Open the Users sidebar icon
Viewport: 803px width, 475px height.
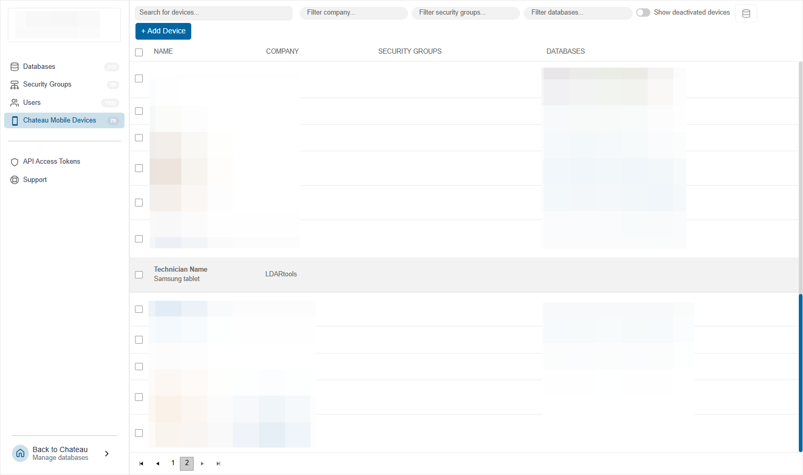coord(15,103)
